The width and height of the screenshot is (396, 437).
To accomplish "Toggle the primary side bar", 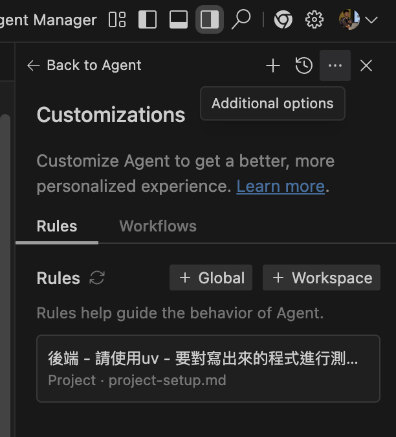I will (148, 20).
